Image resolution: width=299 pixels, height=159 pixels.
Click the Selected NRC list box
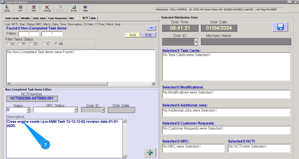[193, 148]
